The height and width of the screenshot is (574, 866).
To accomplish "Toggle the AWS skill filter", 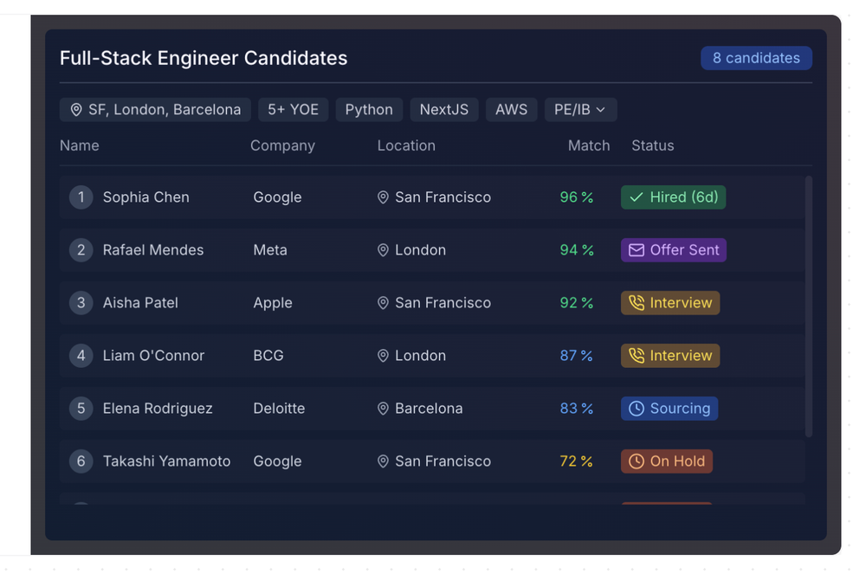I will (511, 109).
